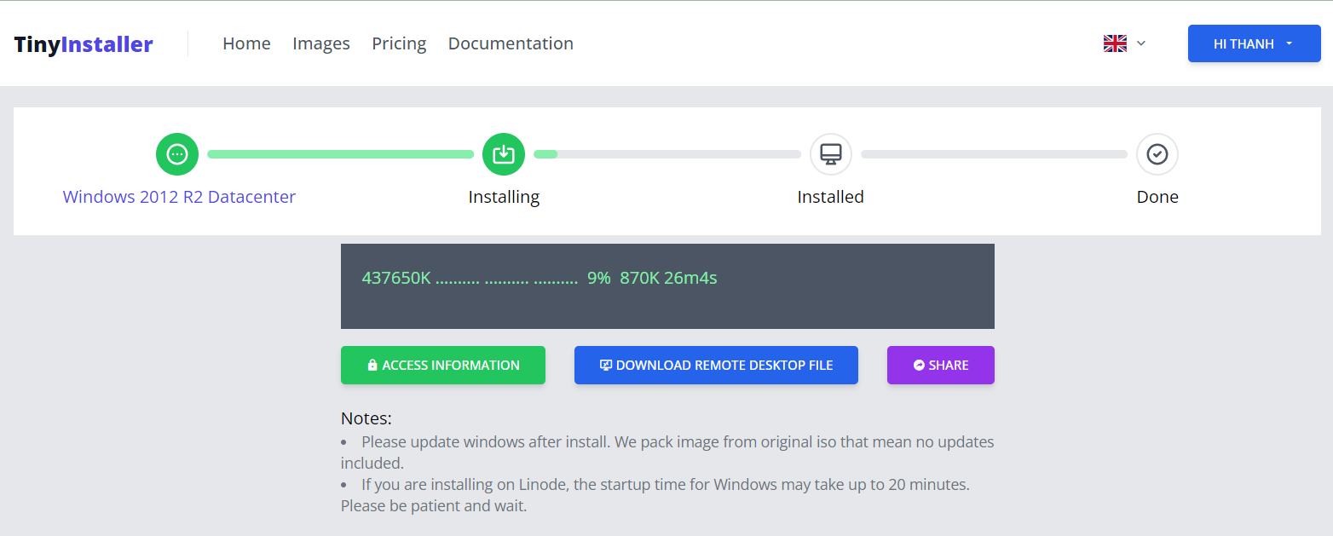This screenshot has height=536, width=1333.
Task: Click the download progress log output
Action: pyautogui.click(x=667, y=286)
